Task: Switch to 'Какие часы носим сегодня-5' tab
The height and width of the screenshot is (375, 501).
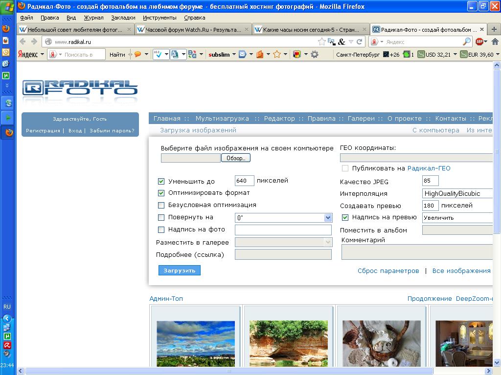Action: 310,30
